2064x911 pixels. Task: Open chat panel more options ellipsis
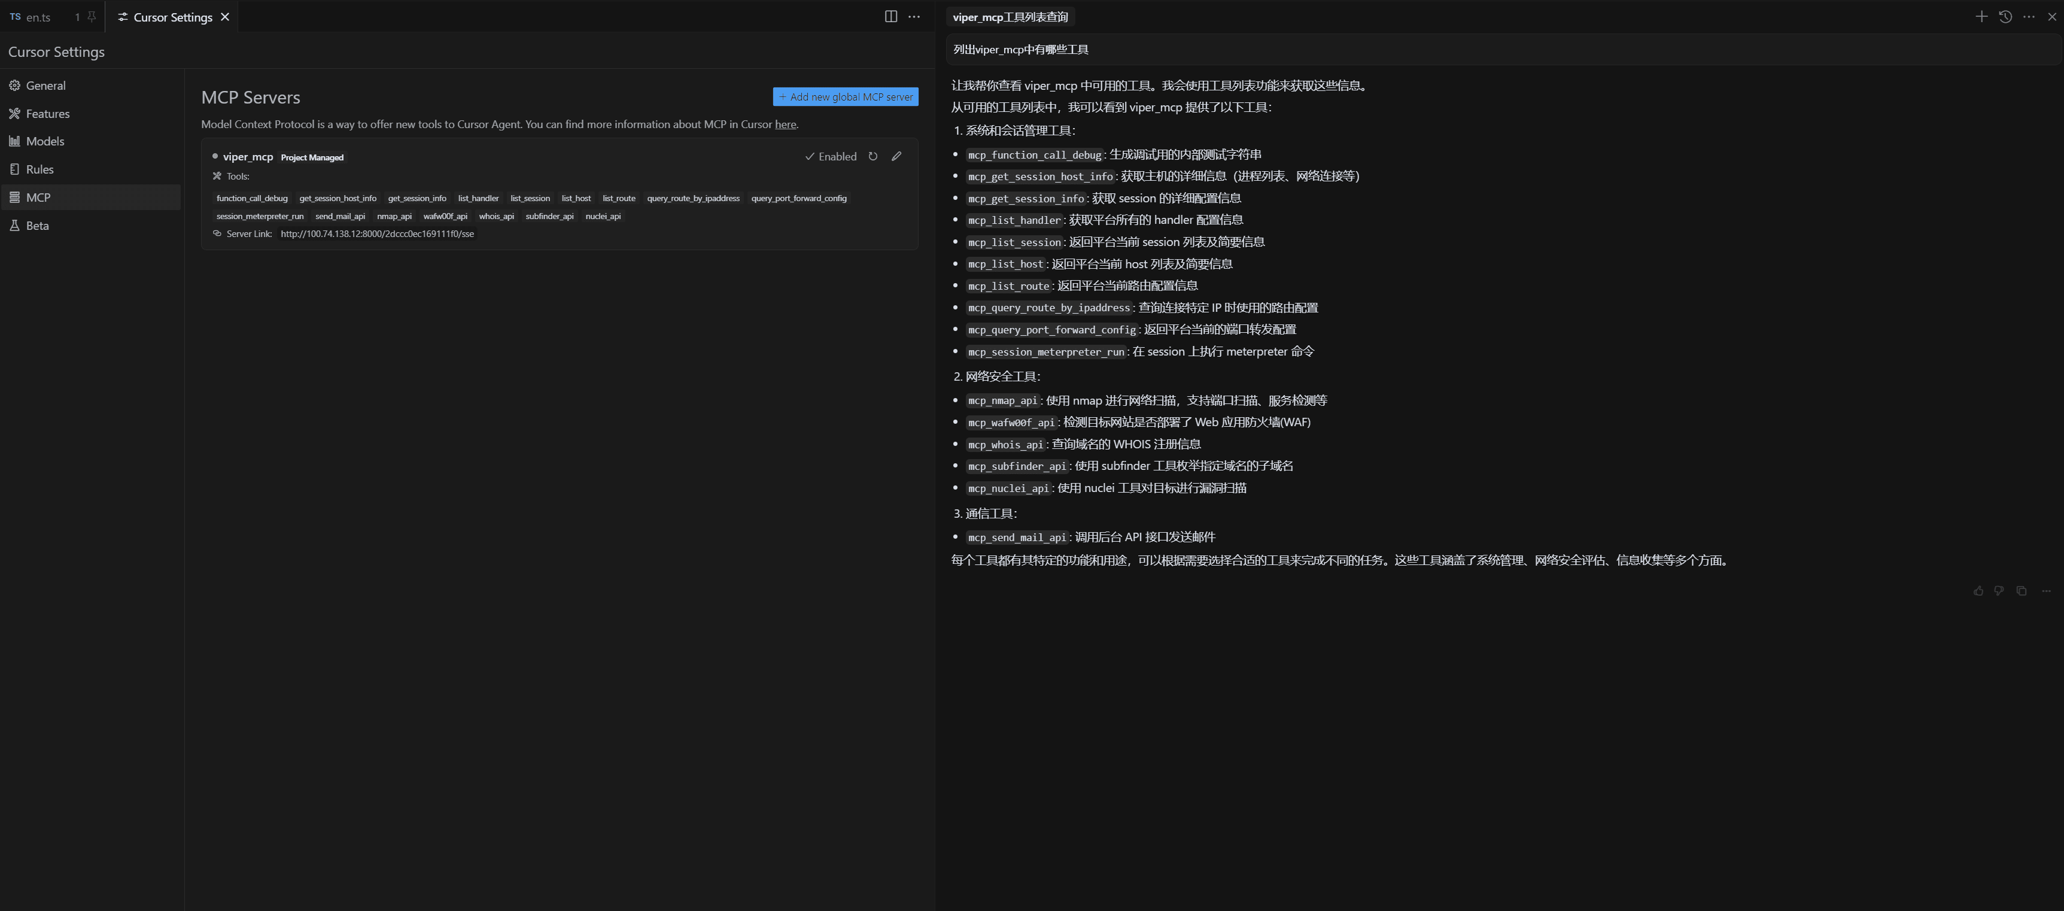tap(2028, 16)
